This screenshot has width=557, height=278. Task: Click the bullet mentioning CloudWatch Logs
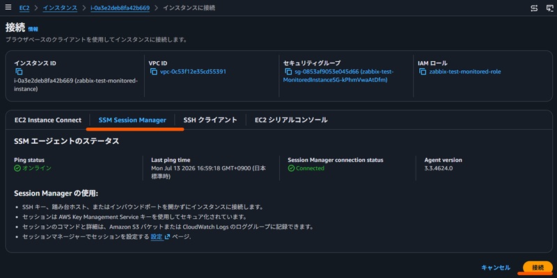pyautogui.click(x=168, y=227)
